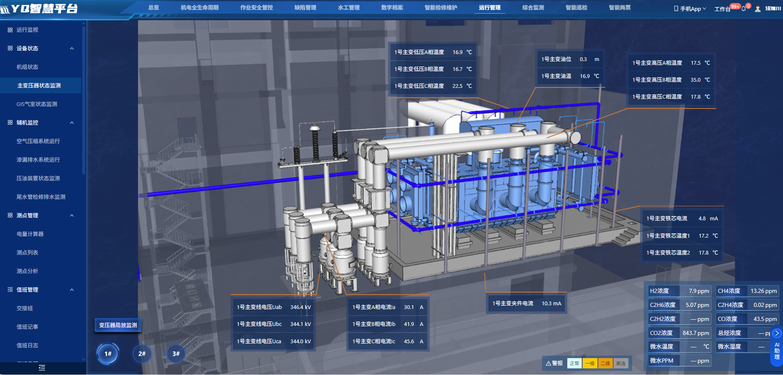Click the 警报 warning triangle icon

548,363
